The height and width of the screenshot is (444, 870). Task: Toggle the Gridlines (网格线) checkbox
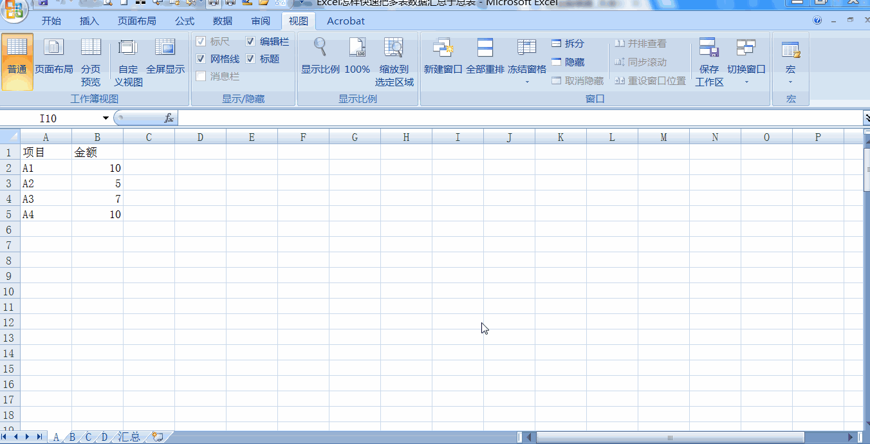coord(201,59)
